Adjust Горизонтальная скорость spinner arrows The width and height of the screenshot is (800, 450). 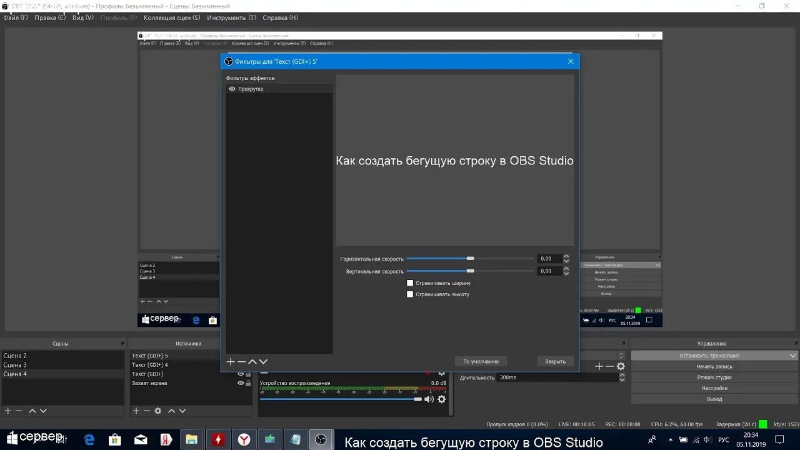coord(566,258)
